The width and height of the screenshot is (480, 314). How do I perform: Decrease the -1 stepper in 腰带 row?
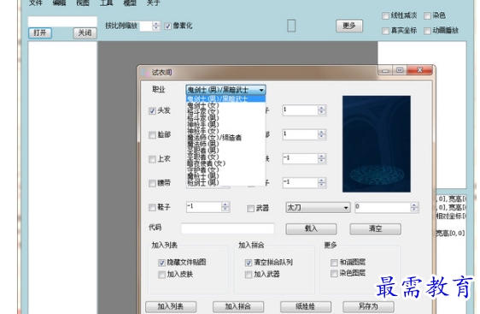[x=321, y=186]
